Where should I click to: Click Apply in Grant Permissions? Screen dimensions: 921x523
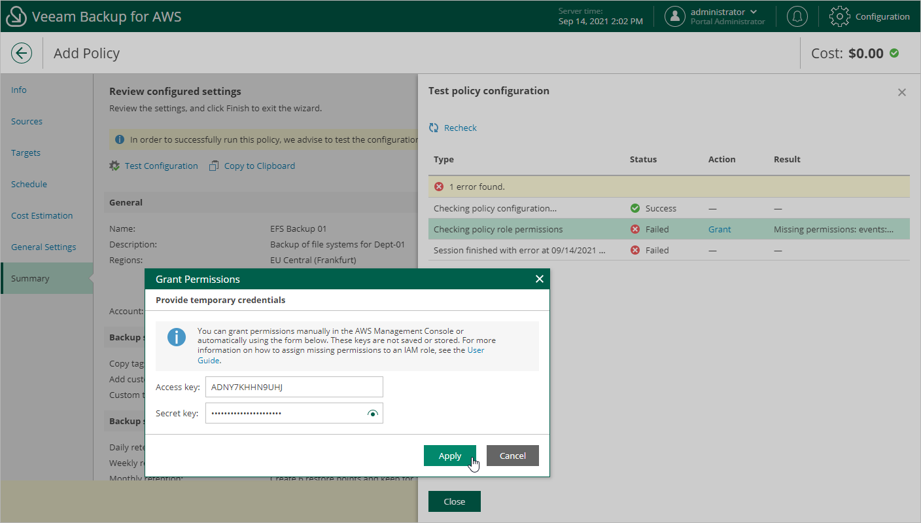[x=450, y=456]
